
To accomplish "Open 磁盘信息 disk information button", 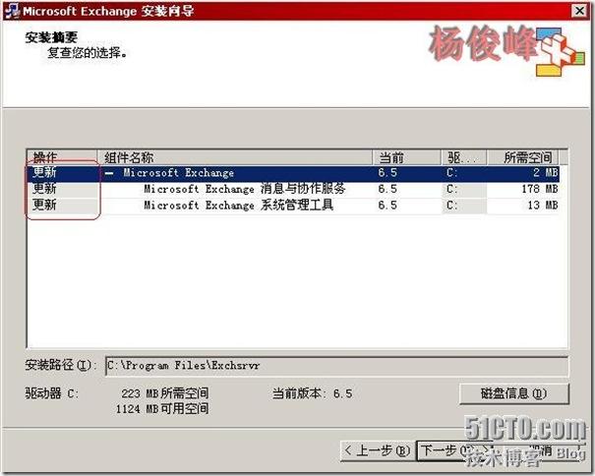I will click(514, 393).
